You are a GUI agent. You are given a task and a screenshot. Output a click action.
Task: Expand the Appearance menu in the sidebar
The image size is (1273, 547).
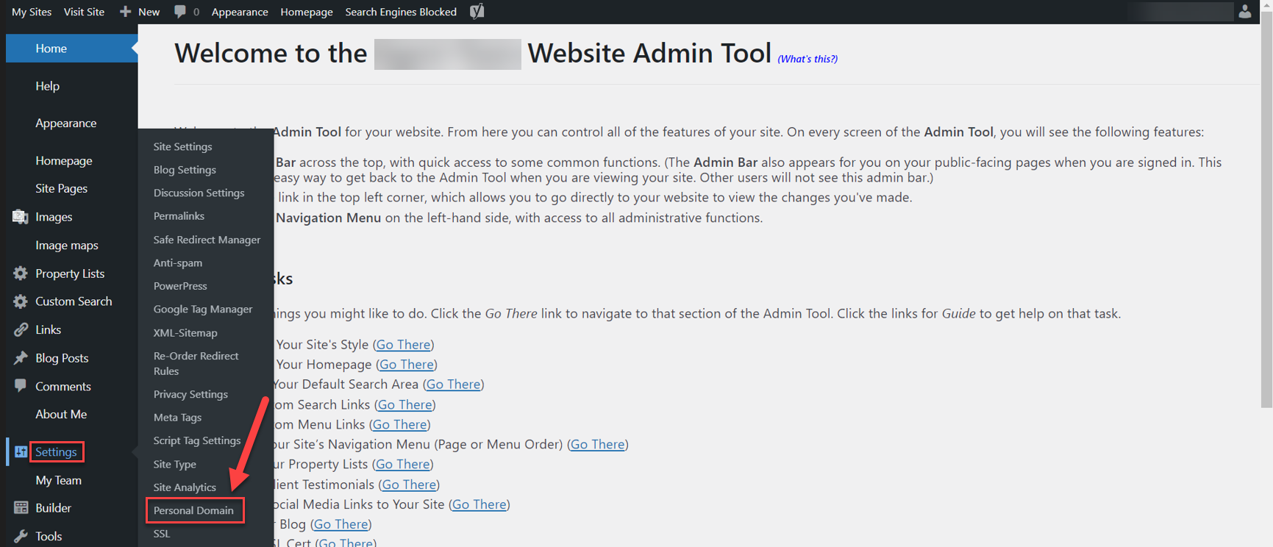click(x=65, y=124)
